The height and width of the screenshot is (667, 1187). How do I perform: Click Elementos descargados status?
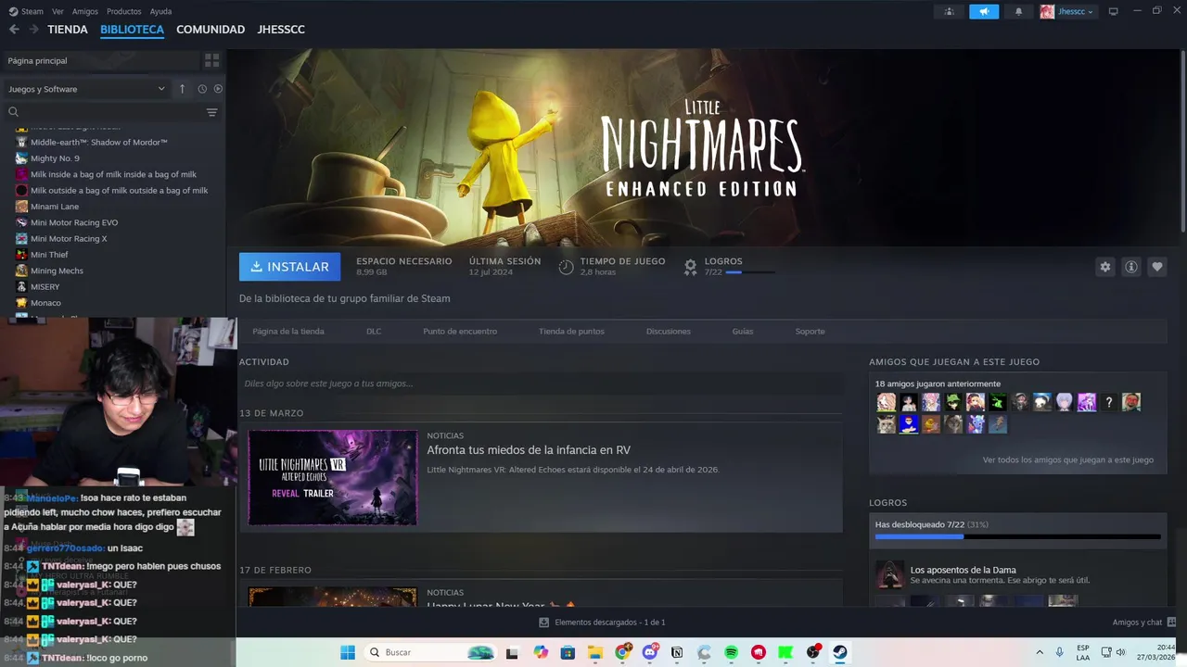pyautogui.click(x=609, y=623)
